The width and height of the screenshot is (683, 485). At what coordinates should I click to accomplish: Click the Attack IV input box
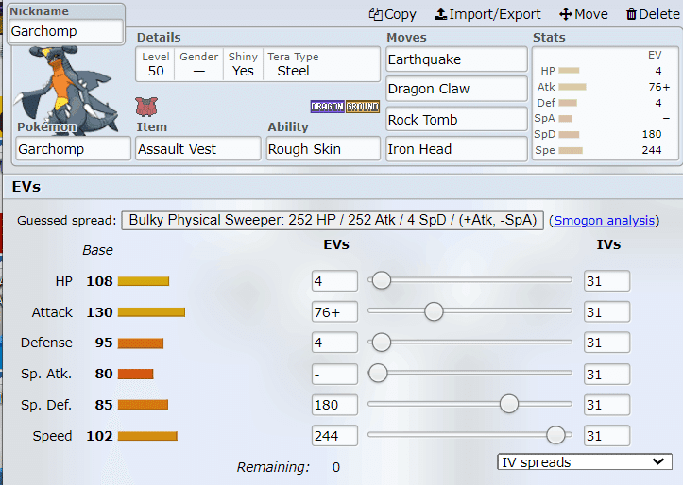click(606, 312)
